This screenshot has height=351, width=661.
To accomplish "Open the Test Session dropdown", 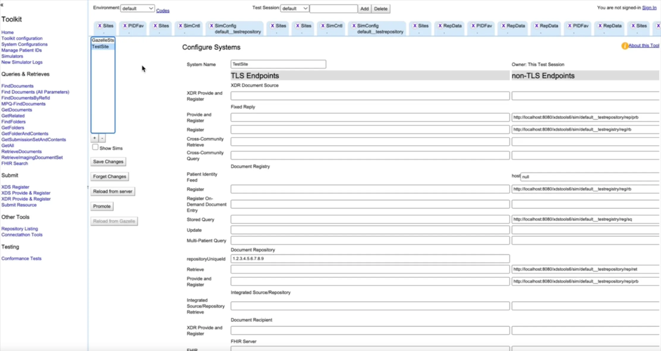I will pos(295,8).
